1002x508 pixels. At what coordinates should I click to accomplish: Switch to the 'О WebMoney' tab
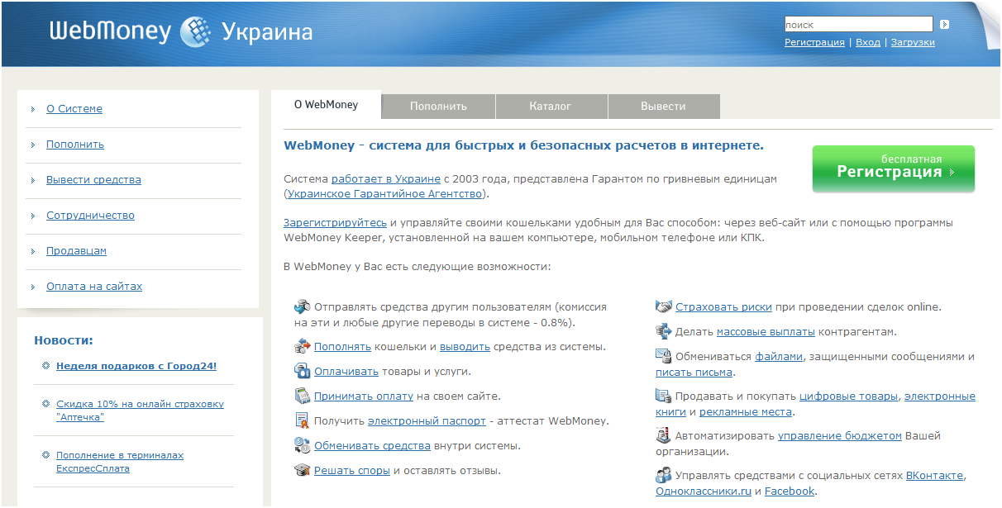(x=326, y=105)
